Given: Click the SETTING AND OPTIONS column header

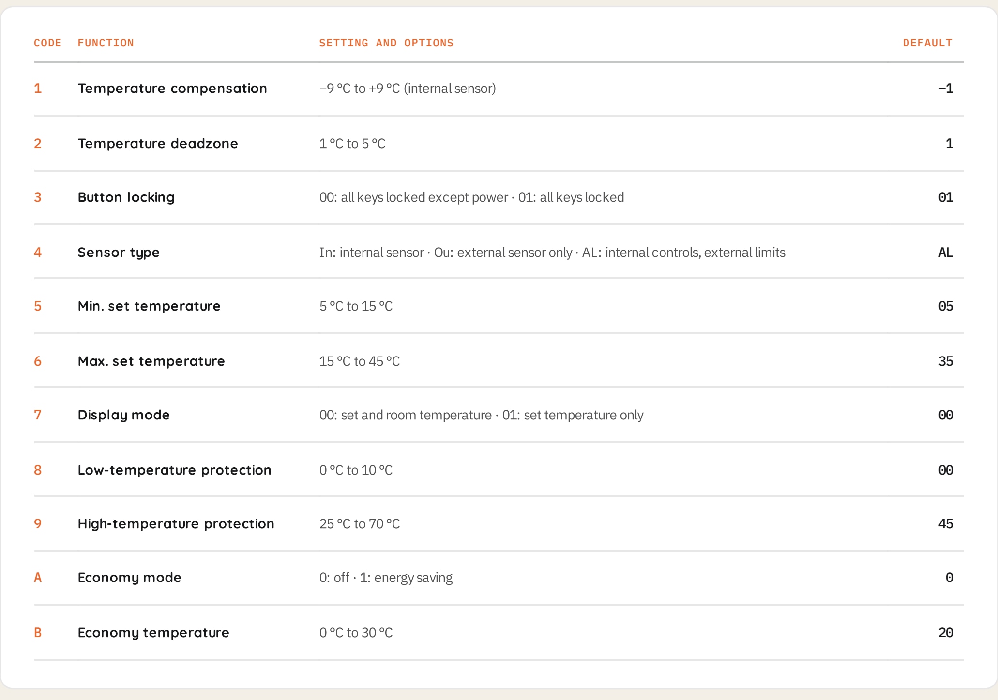Looking at the screenshot, I should (386, 43).
